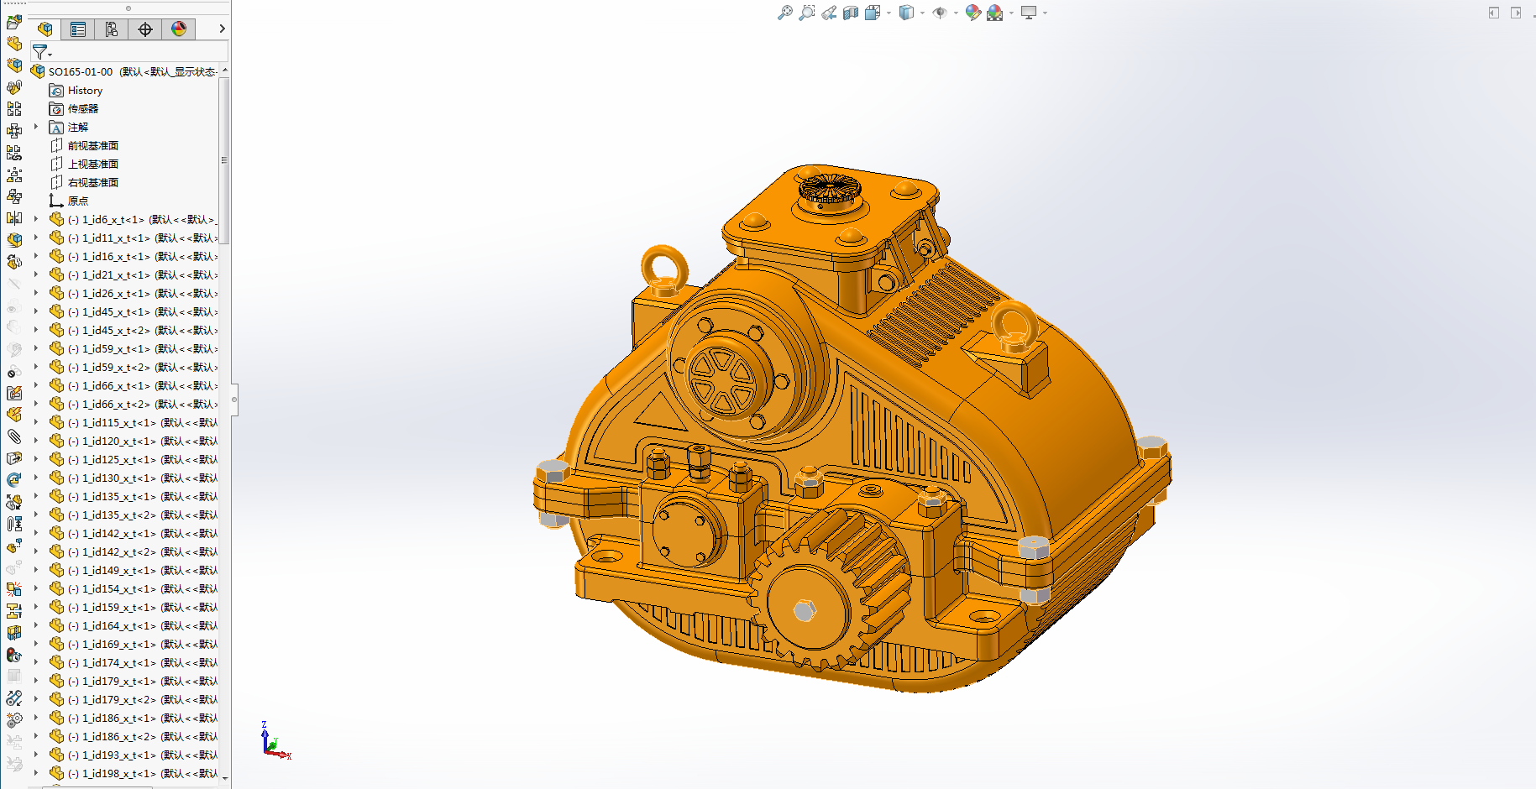Expand component 1_id6_x_t<1>
The width and height of the screenshot is (1536, 789).
[x=35, y=219]
